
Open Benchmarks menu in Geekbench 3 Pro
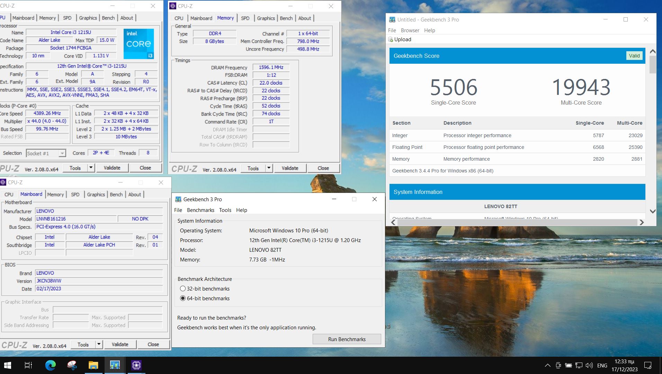tap(200, 210)
